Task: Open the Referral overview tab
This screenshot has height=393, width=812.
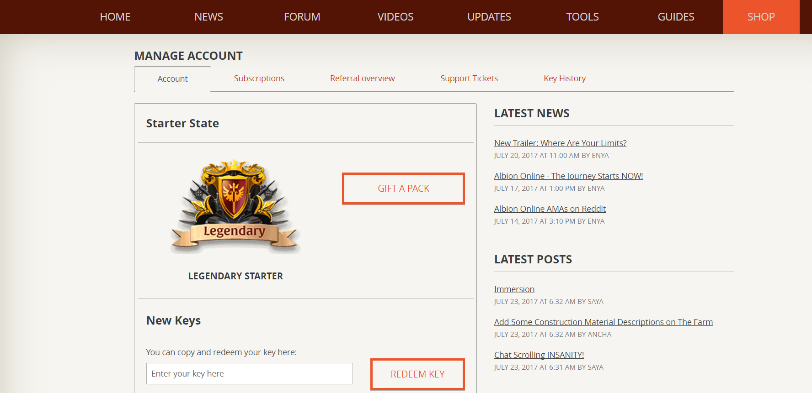Action: [363, 79]
